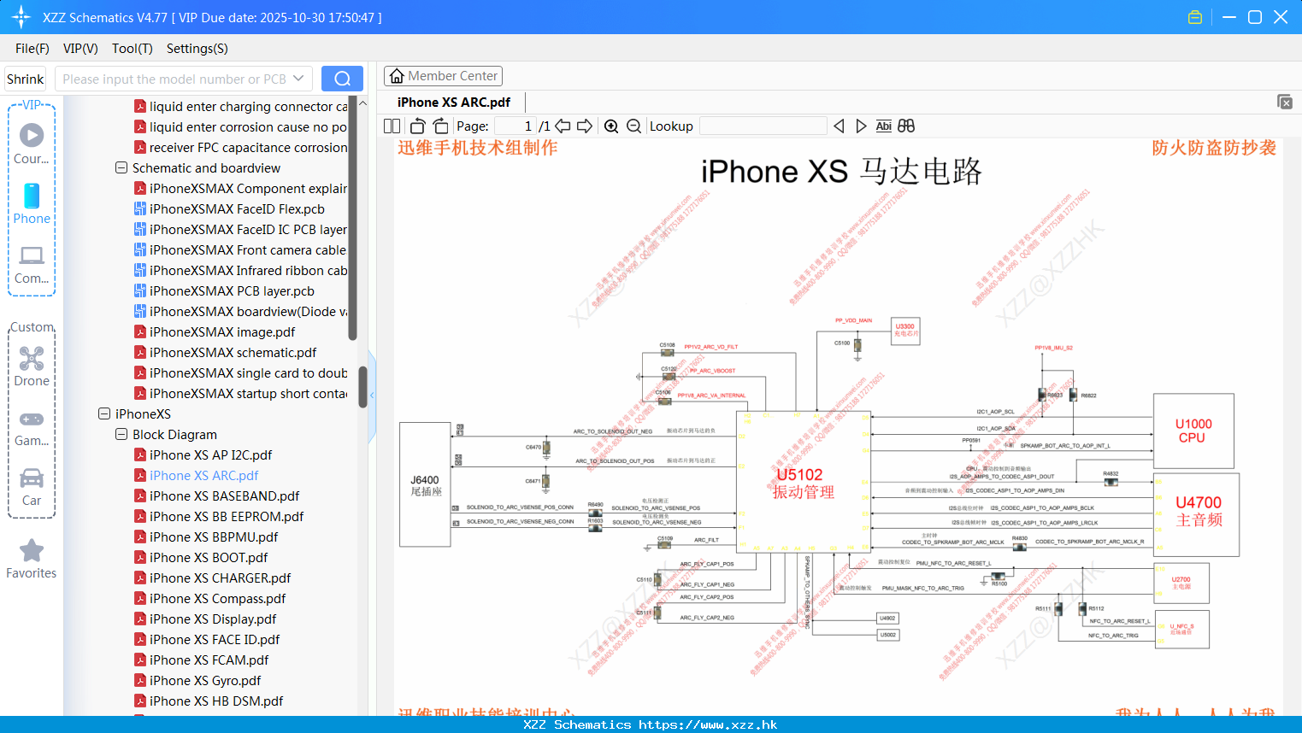Collapse the Schematic and boardview node

(121, 167)
